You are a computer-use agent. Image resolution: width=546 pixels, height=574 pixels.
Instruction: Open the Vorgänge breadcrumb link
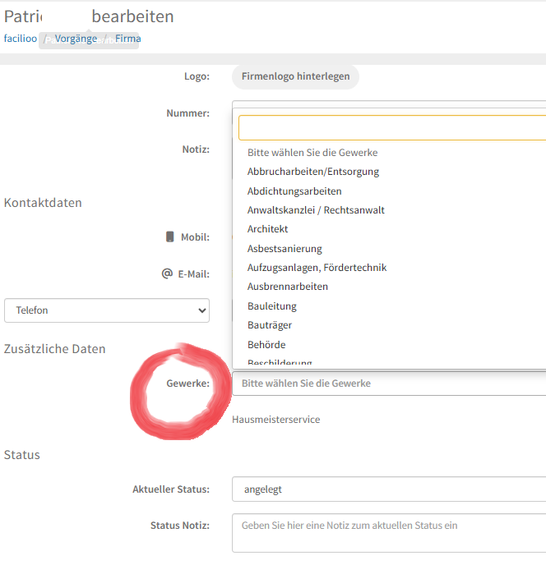click(x=76, y=39)
